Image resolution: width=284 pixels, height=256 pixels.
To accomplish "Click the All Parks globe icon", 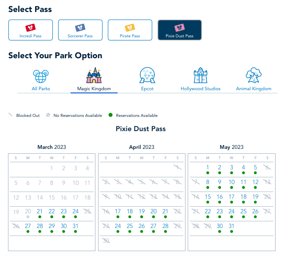I will coord(41,76).
